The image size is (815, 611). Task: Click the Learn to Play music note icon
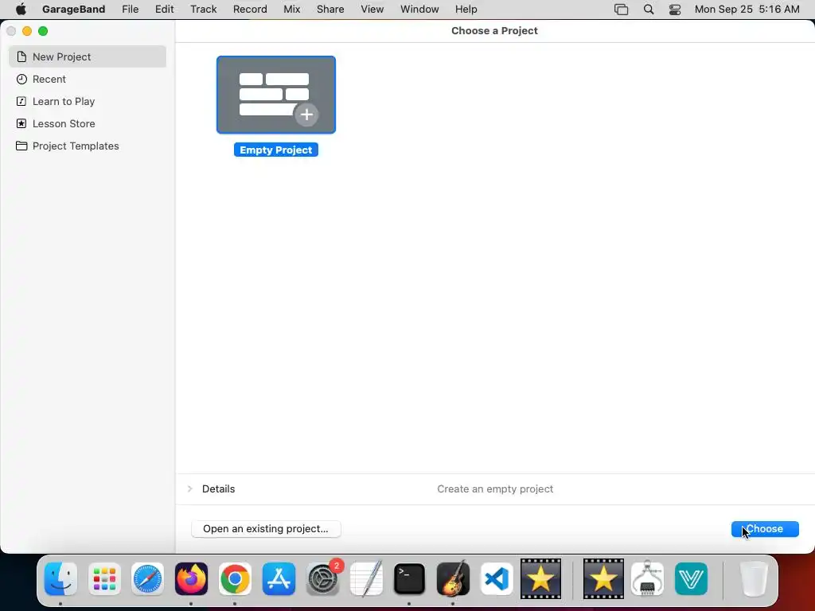click(21, 101)
